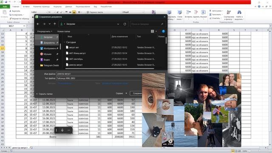Switch to the Вставка ribbon tab
Image resolution: width=272 pixels, height=153 pixels.
[x=26, y=7]
